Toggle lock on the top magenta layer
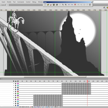 click(x=16, y=84)
